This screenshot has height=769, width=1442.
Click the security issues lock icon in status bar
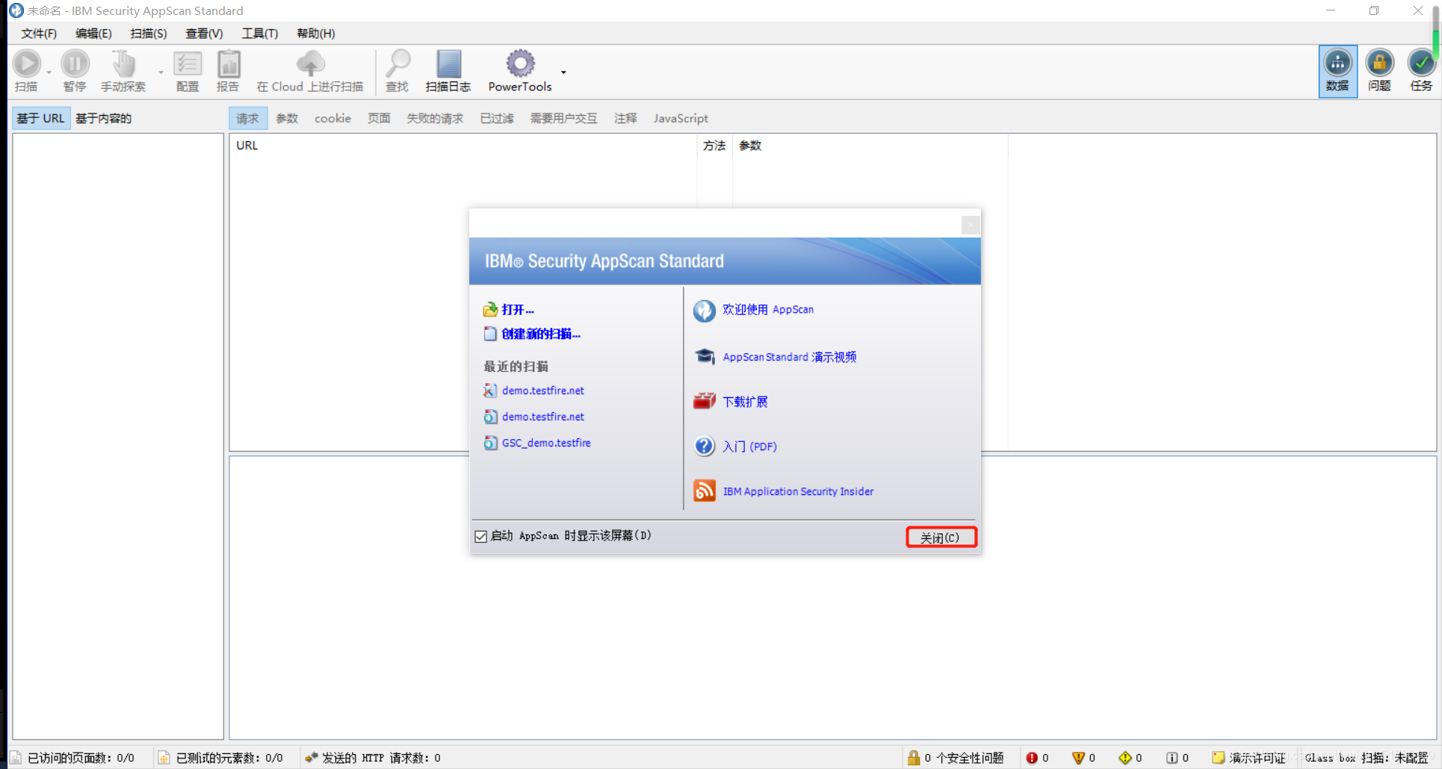[913, 758]
